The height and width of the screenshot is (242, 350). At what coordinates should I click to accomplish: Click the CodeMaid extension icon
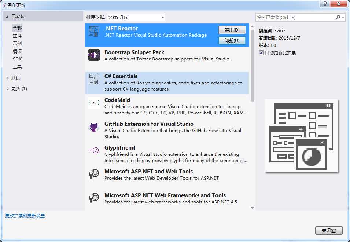[x=94, y=102]
